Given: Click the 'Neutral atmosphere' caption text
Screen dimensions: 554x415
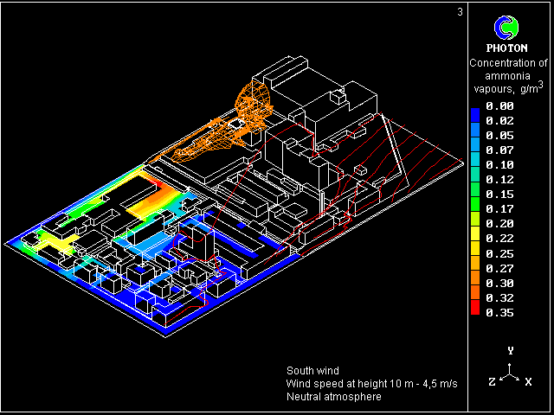Looking at the screenshot, I should pos(332,397).
